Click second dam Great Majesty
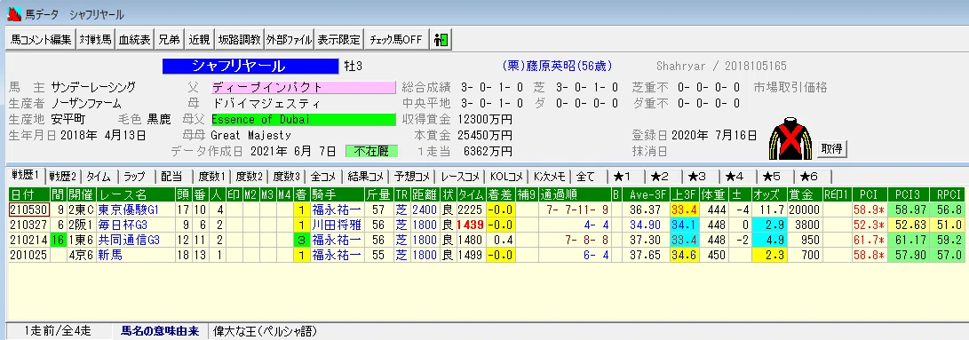 pos(250,136)
